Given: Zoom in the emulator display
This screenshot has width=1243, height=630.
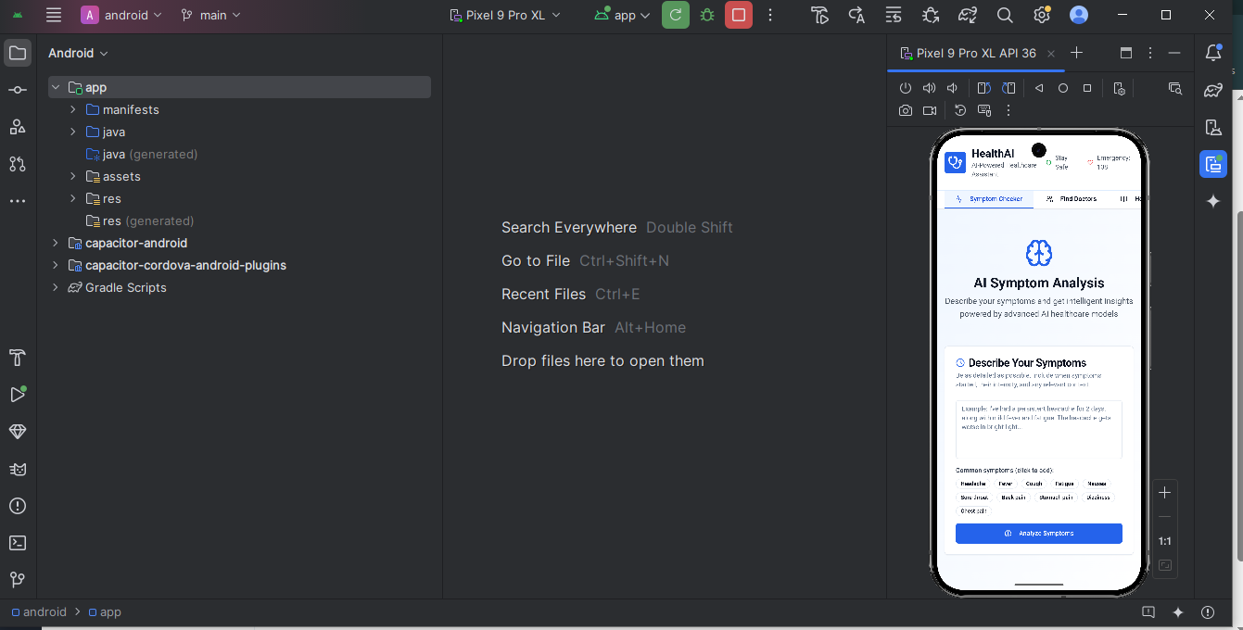Looking at the screenshot, I should [1165, 493].
